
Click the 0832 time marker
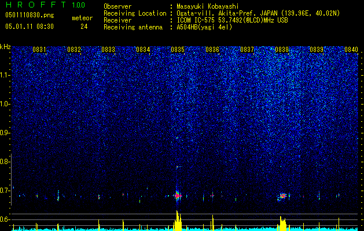pyautogui.click(x=74, y=50)
